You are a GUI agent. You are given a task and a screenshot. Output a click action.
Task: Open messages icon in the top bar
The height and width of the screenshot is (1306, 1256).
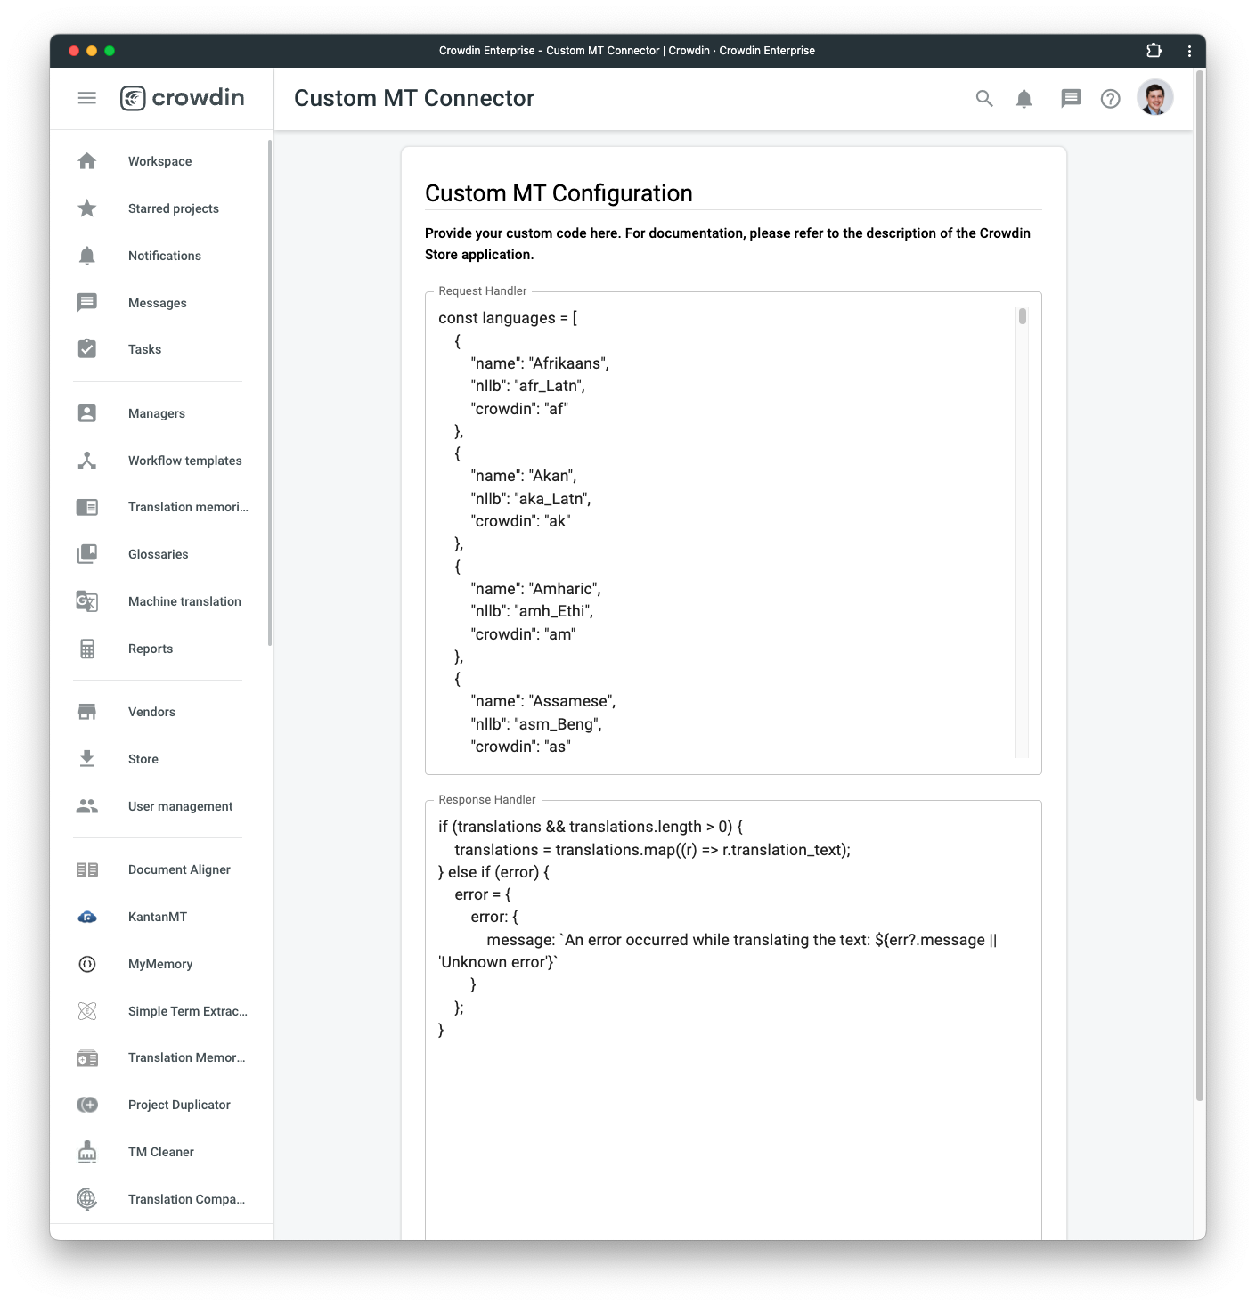point(1071,99)
